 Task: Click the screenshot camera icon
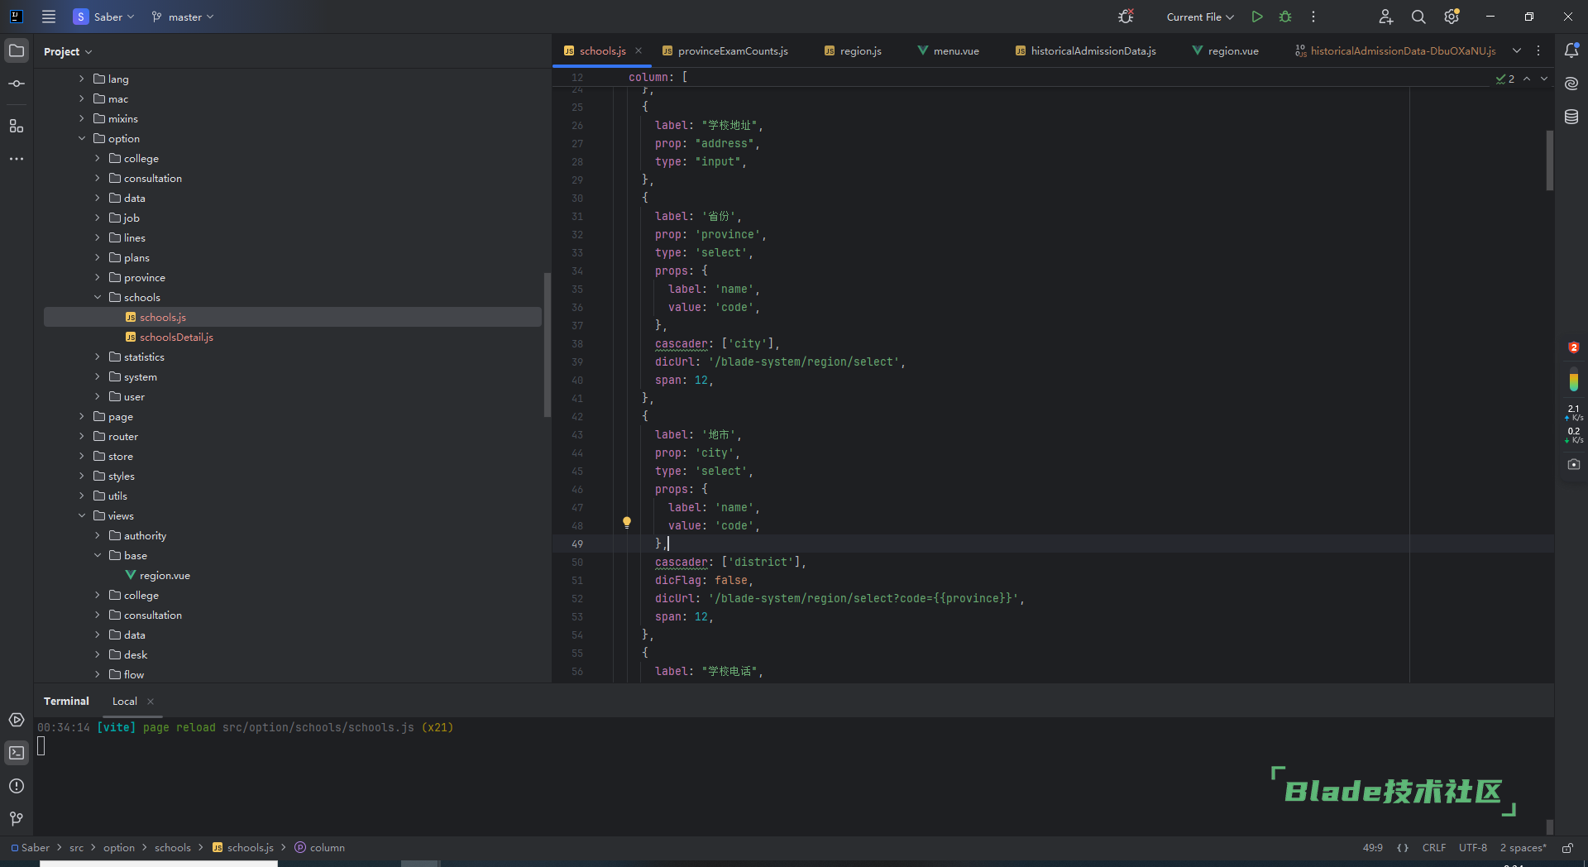(x=1573, y=464)
